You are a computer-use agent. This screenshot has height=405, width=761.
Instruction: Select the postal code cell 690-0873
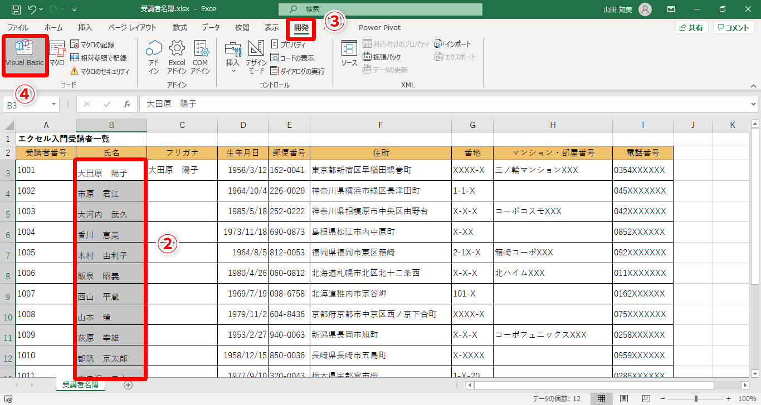point(289,232)
